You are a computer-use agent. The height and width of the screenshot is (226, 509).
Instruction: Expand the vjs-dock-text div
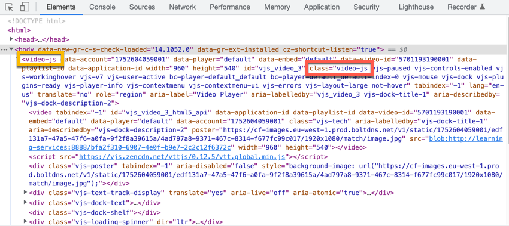point(26,202)
